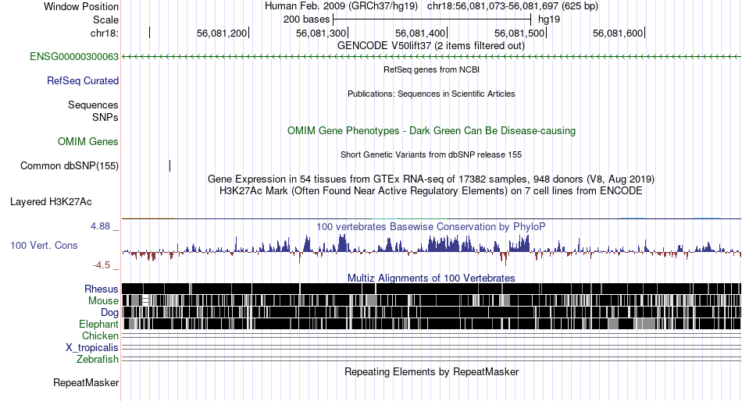Select the Common dbSNP(155) track label
The width and height of the screenshot is (742, 401).
tap(70, 166)
